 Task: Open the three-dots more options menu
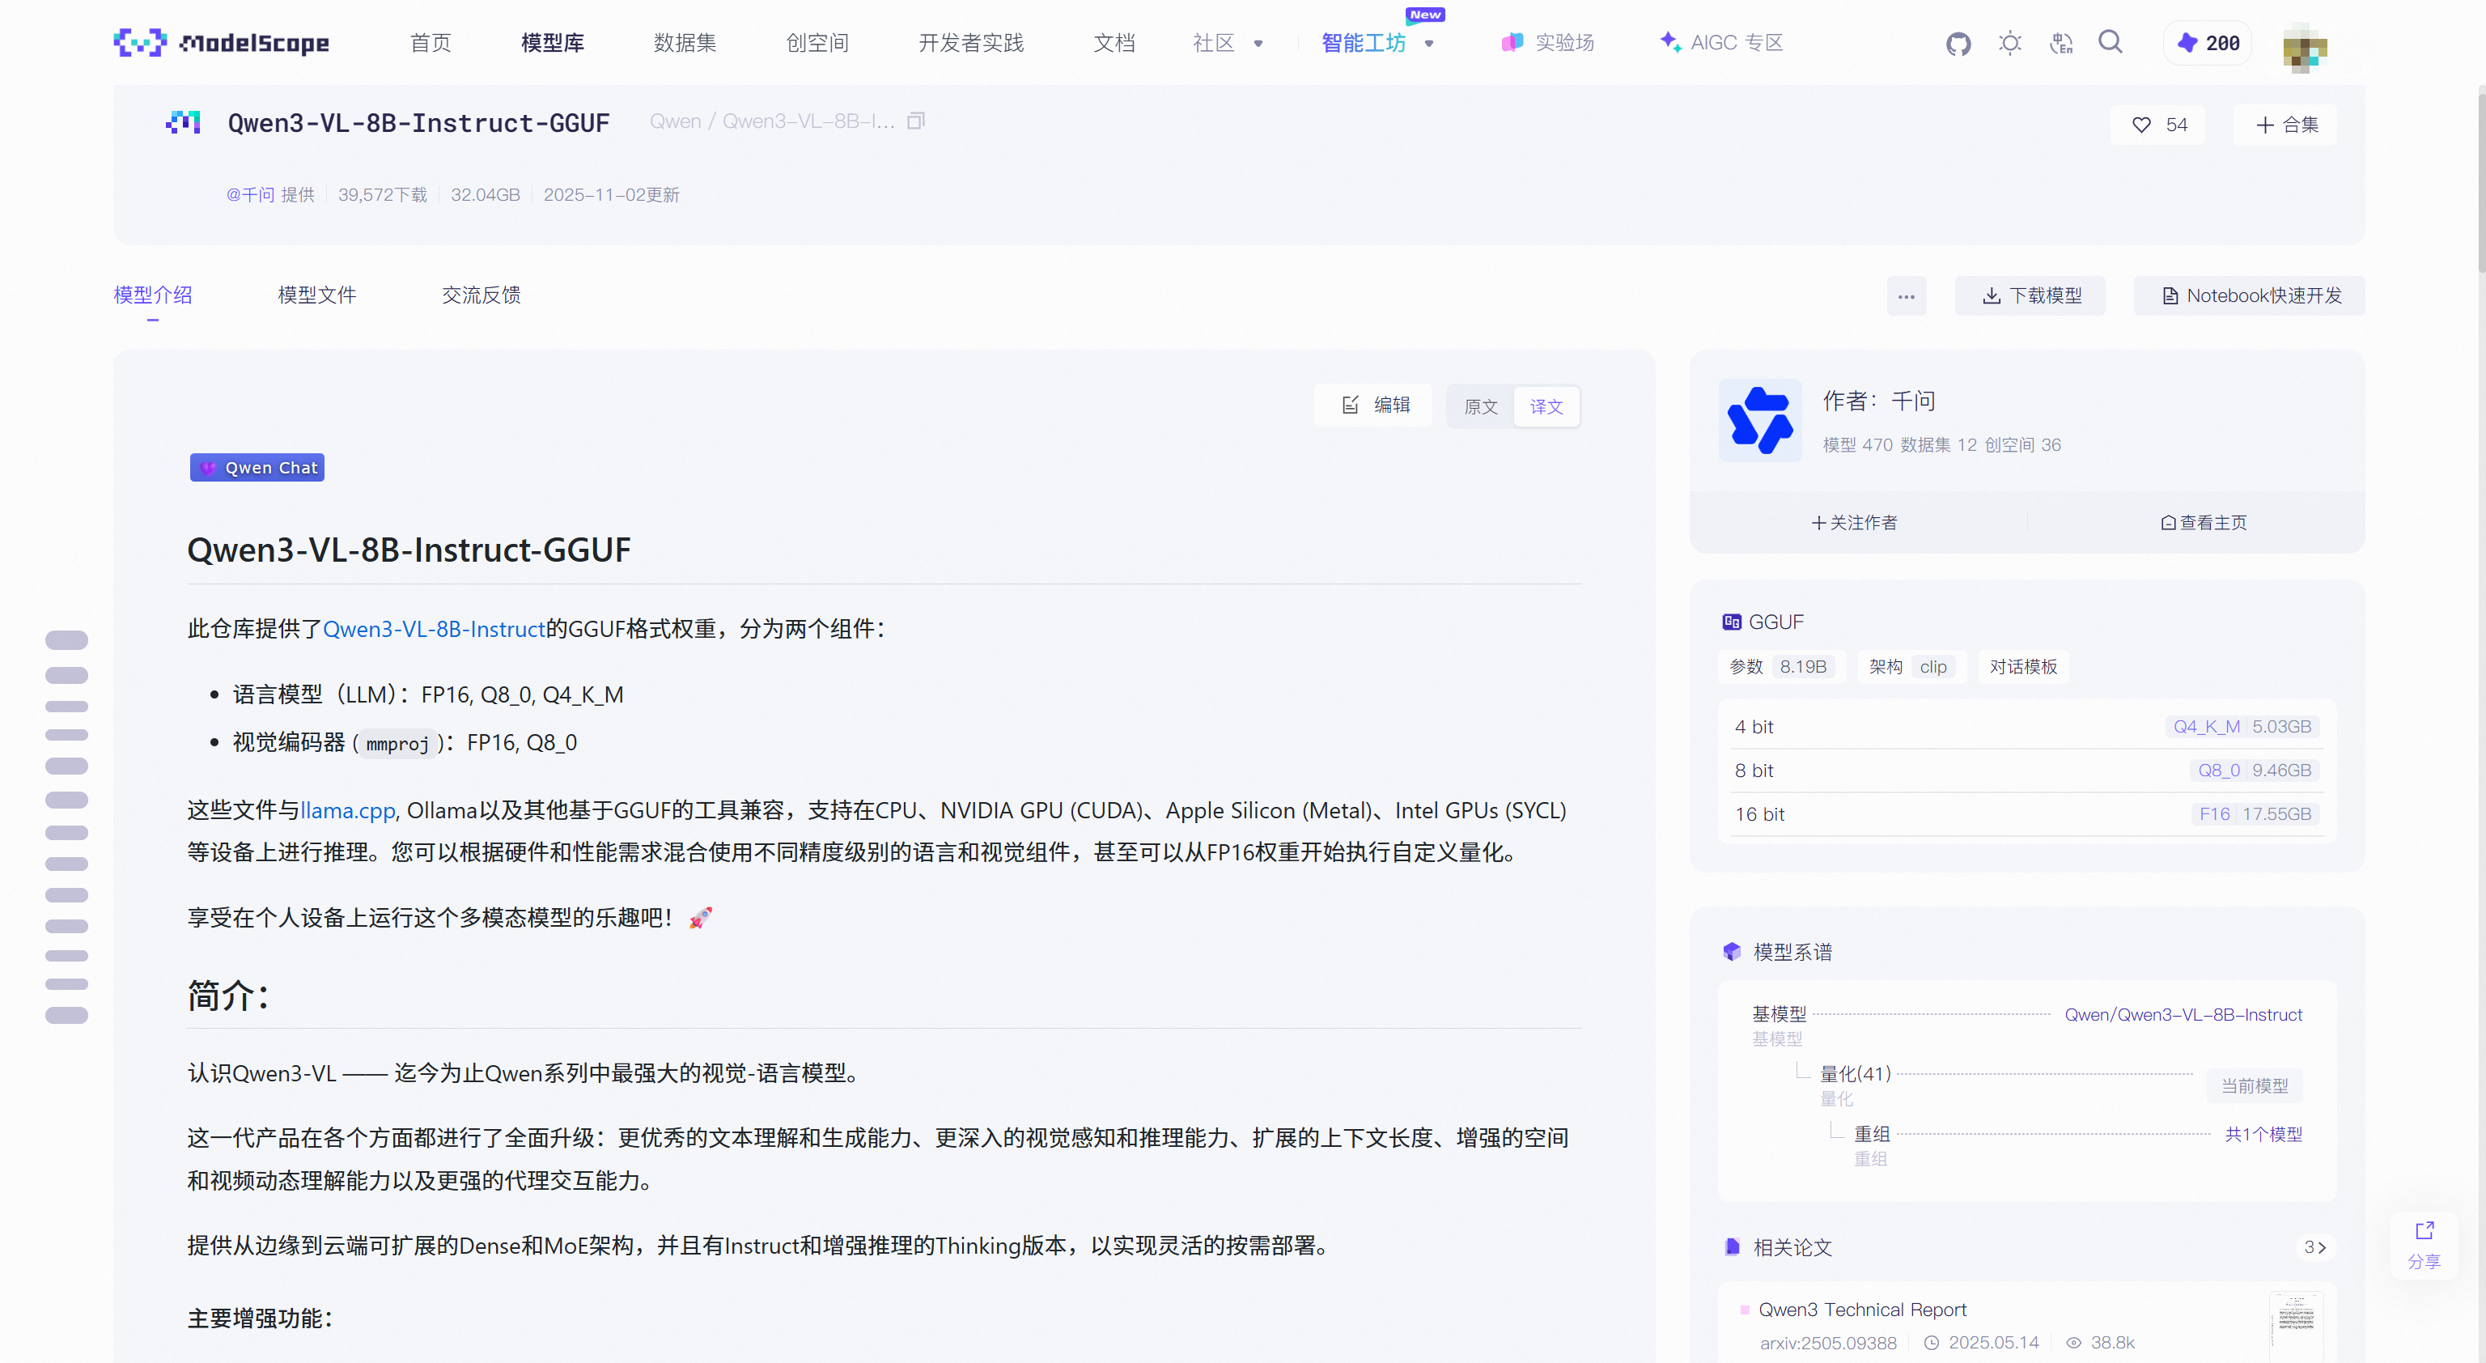pos(1907,296)
